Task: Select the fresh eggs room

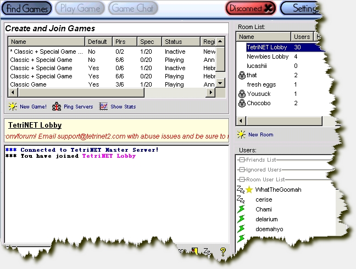Action: click(262, 84)
